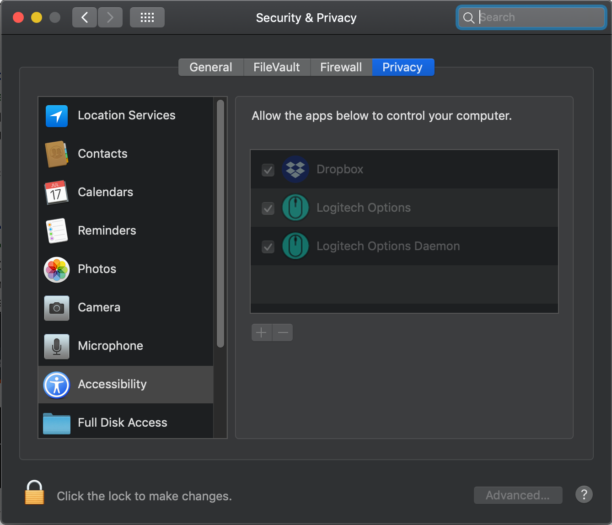612x525 pixels.
Task: Switch to the General tab
Action: (211, 67)
